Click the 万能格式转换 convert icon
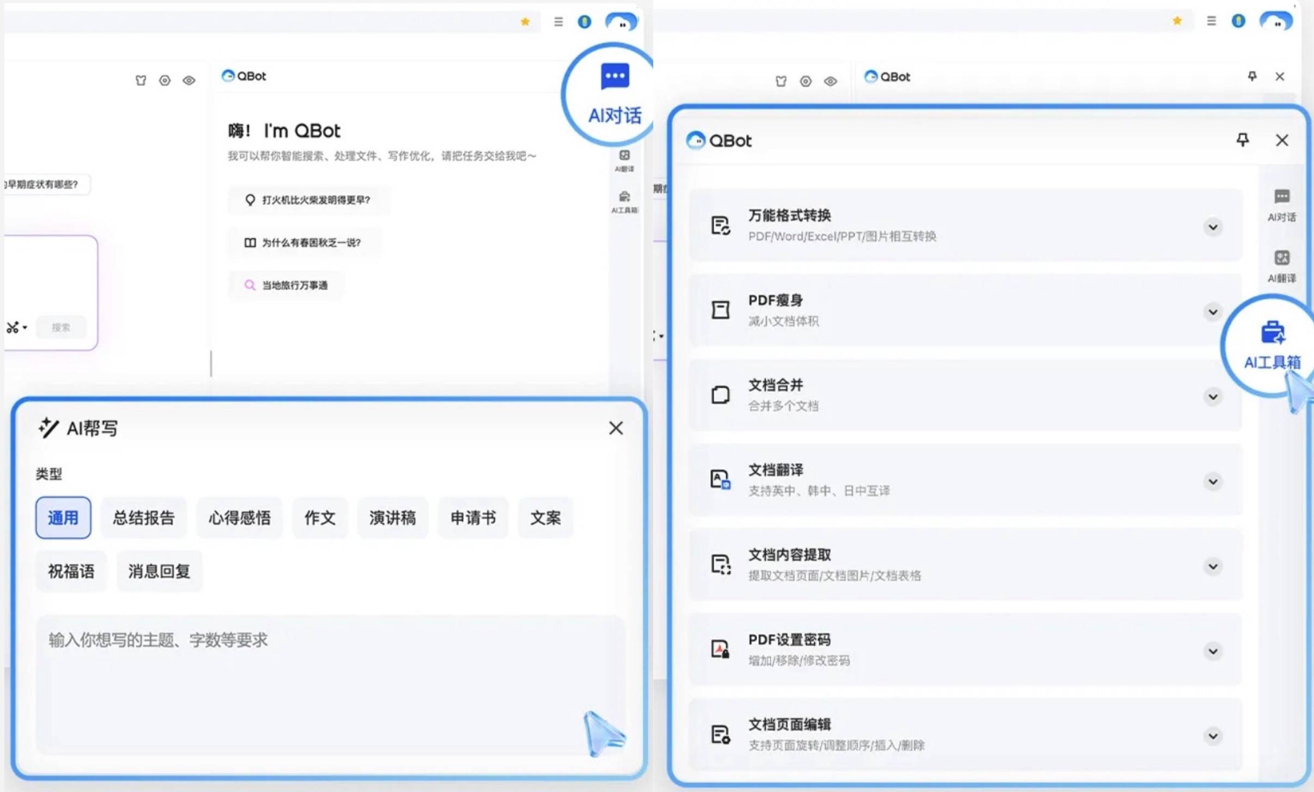This screenshot has width=1314, height=792. (x=721, y=225)
